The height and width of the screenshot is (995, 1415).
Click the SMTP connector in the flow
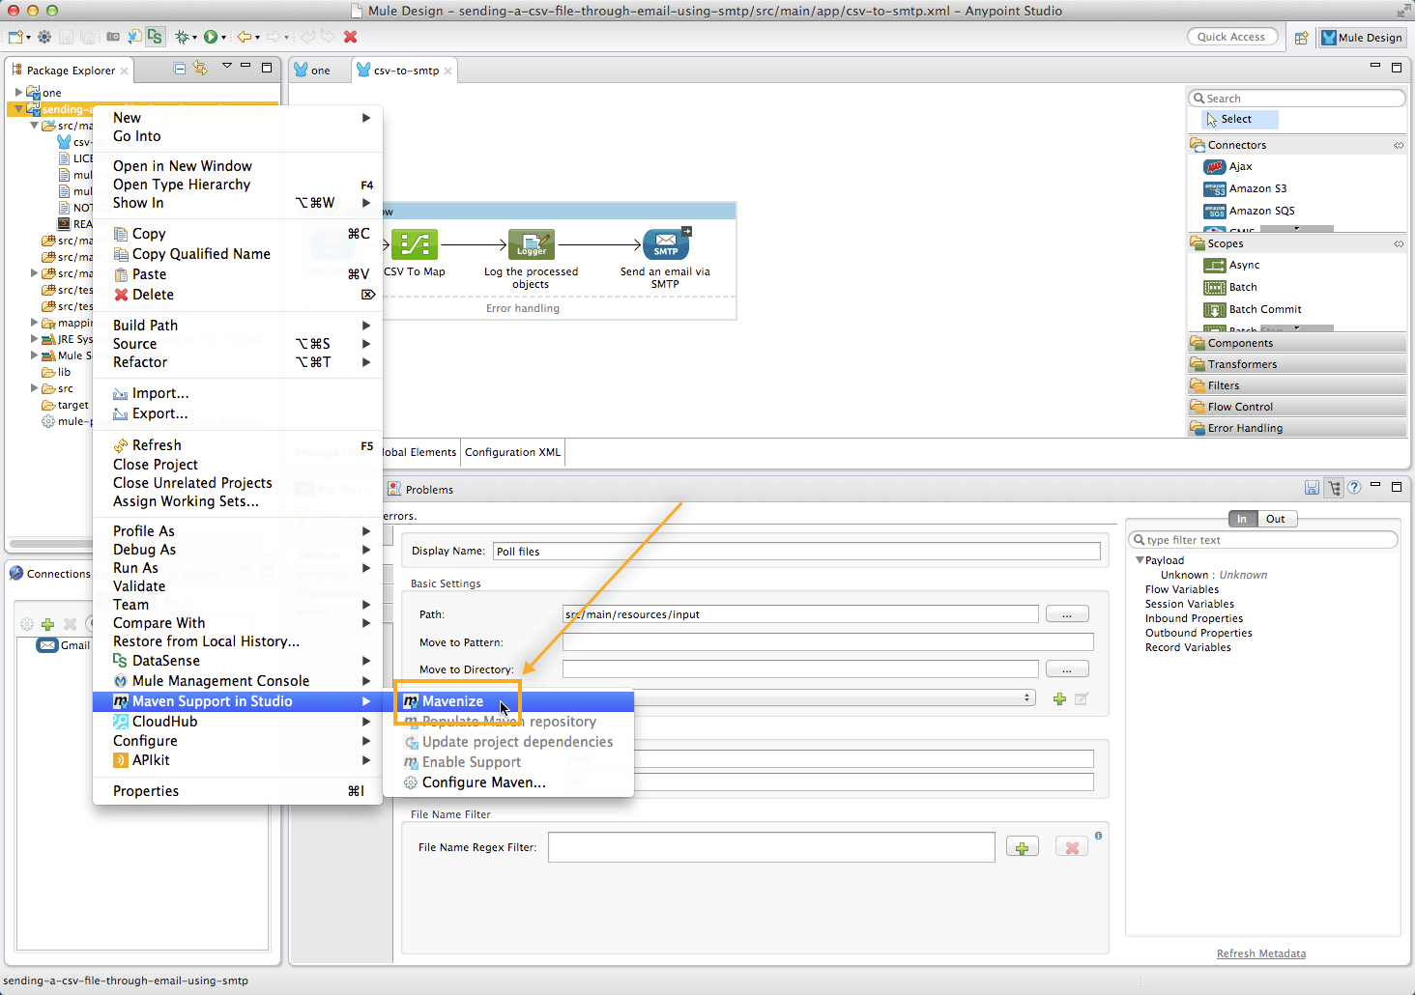666,244
